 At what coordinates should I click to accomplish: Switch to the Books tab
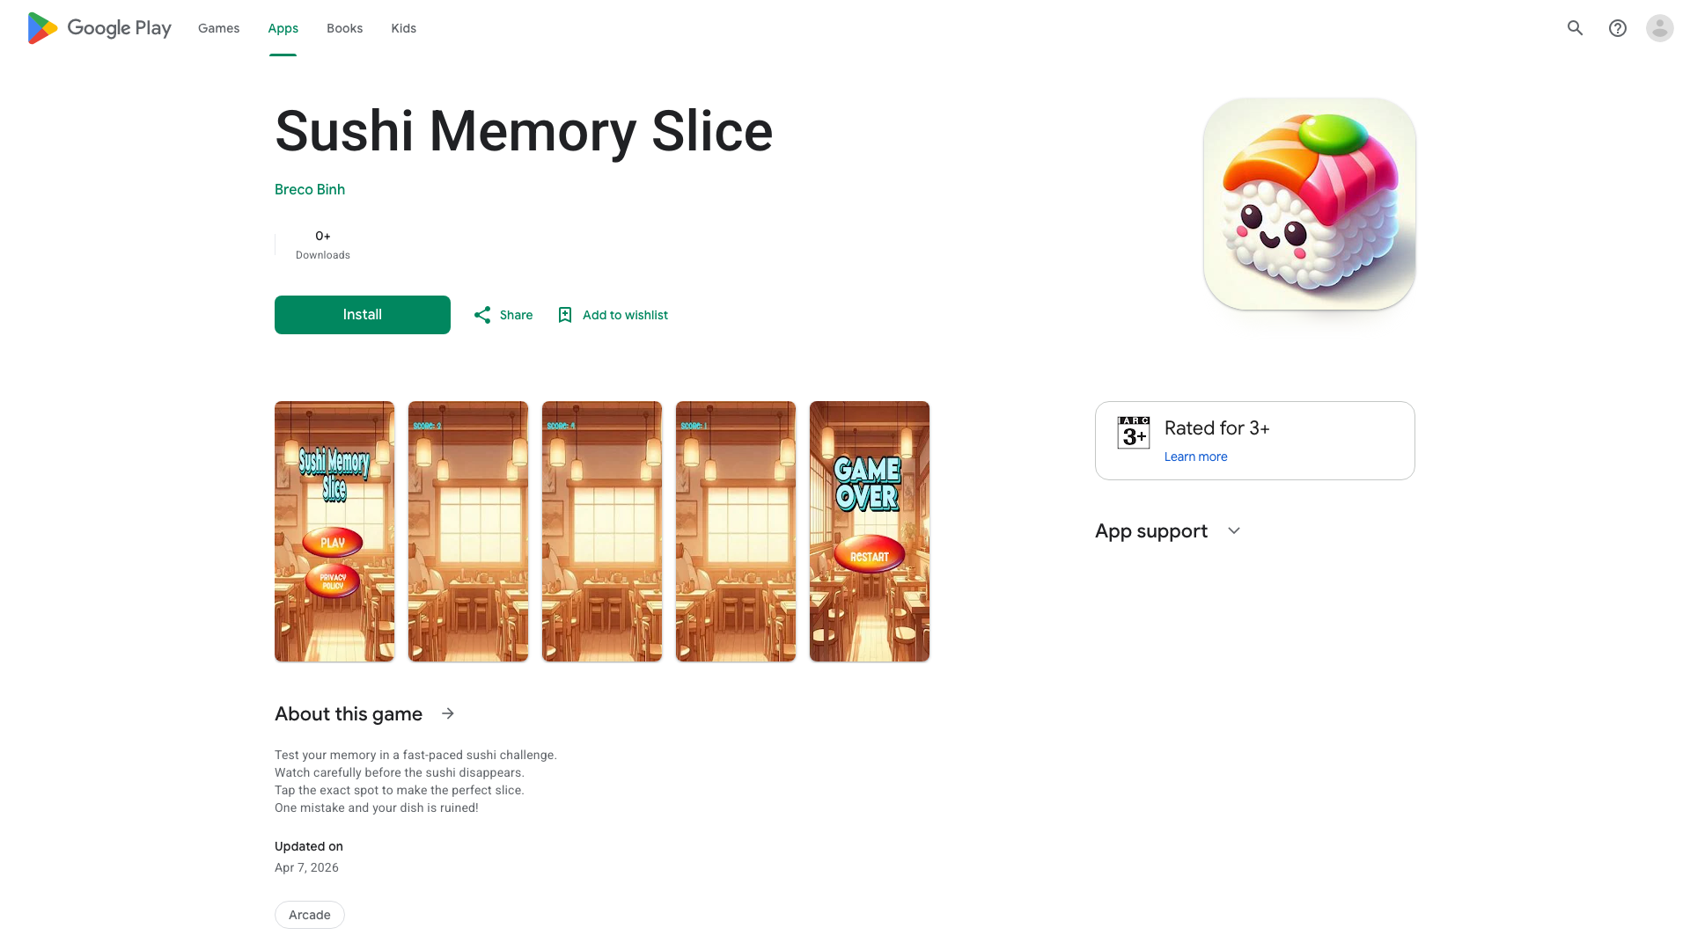click(345, 28)
